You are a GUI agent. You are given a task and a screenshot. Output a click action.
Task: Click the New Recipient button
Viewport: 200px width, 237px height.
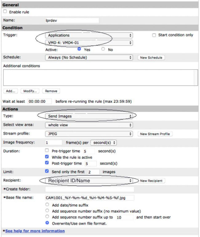[151, 181]
